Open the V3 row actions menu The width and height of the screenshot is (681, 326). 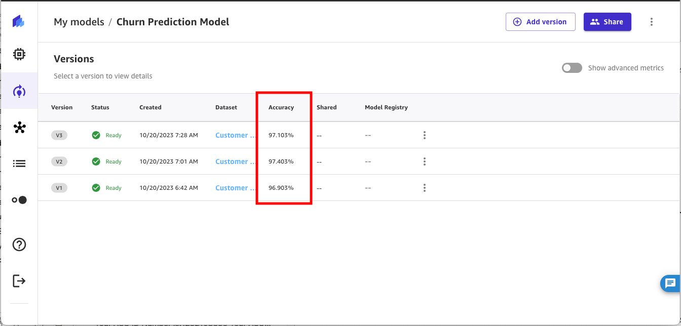[425, 135]
